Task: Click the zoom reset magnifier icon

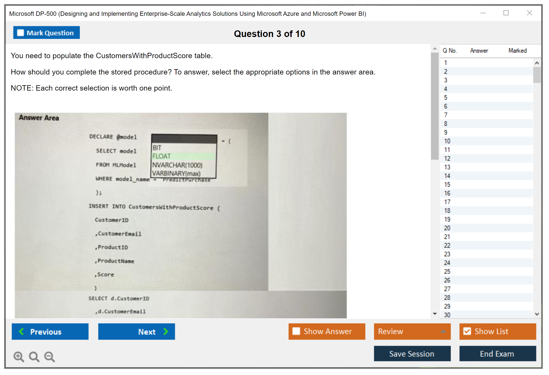Action: point(34,356)
